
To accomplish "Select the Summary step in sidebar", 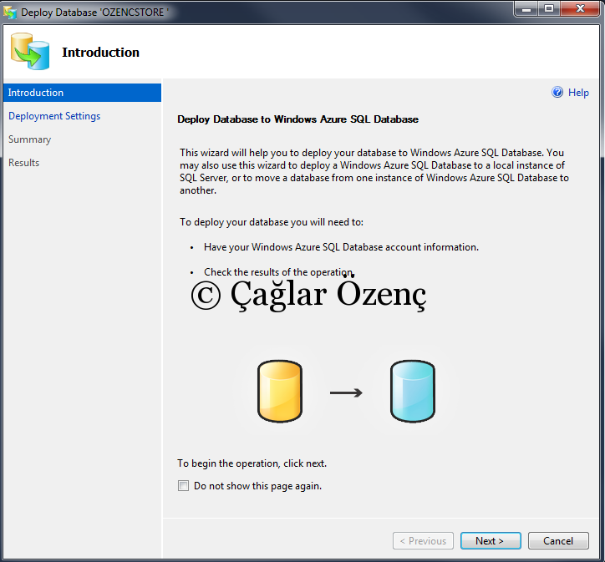I will pos(30,139).
